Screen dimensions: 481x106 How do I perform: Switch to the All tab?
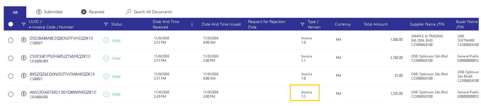[x=15, y=12]
